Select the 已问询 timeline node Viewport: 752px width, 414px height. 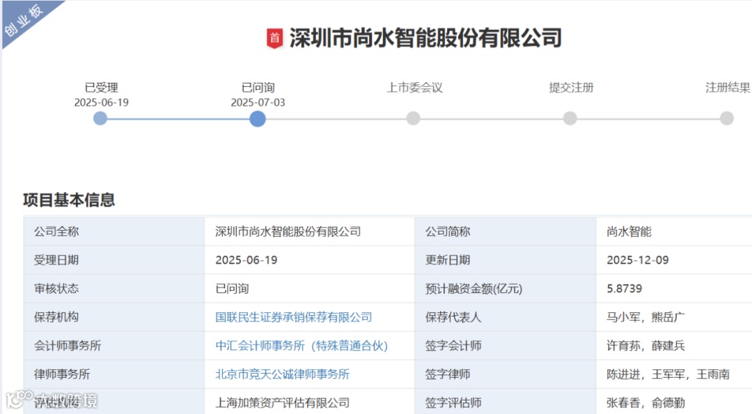click(258, 119)
